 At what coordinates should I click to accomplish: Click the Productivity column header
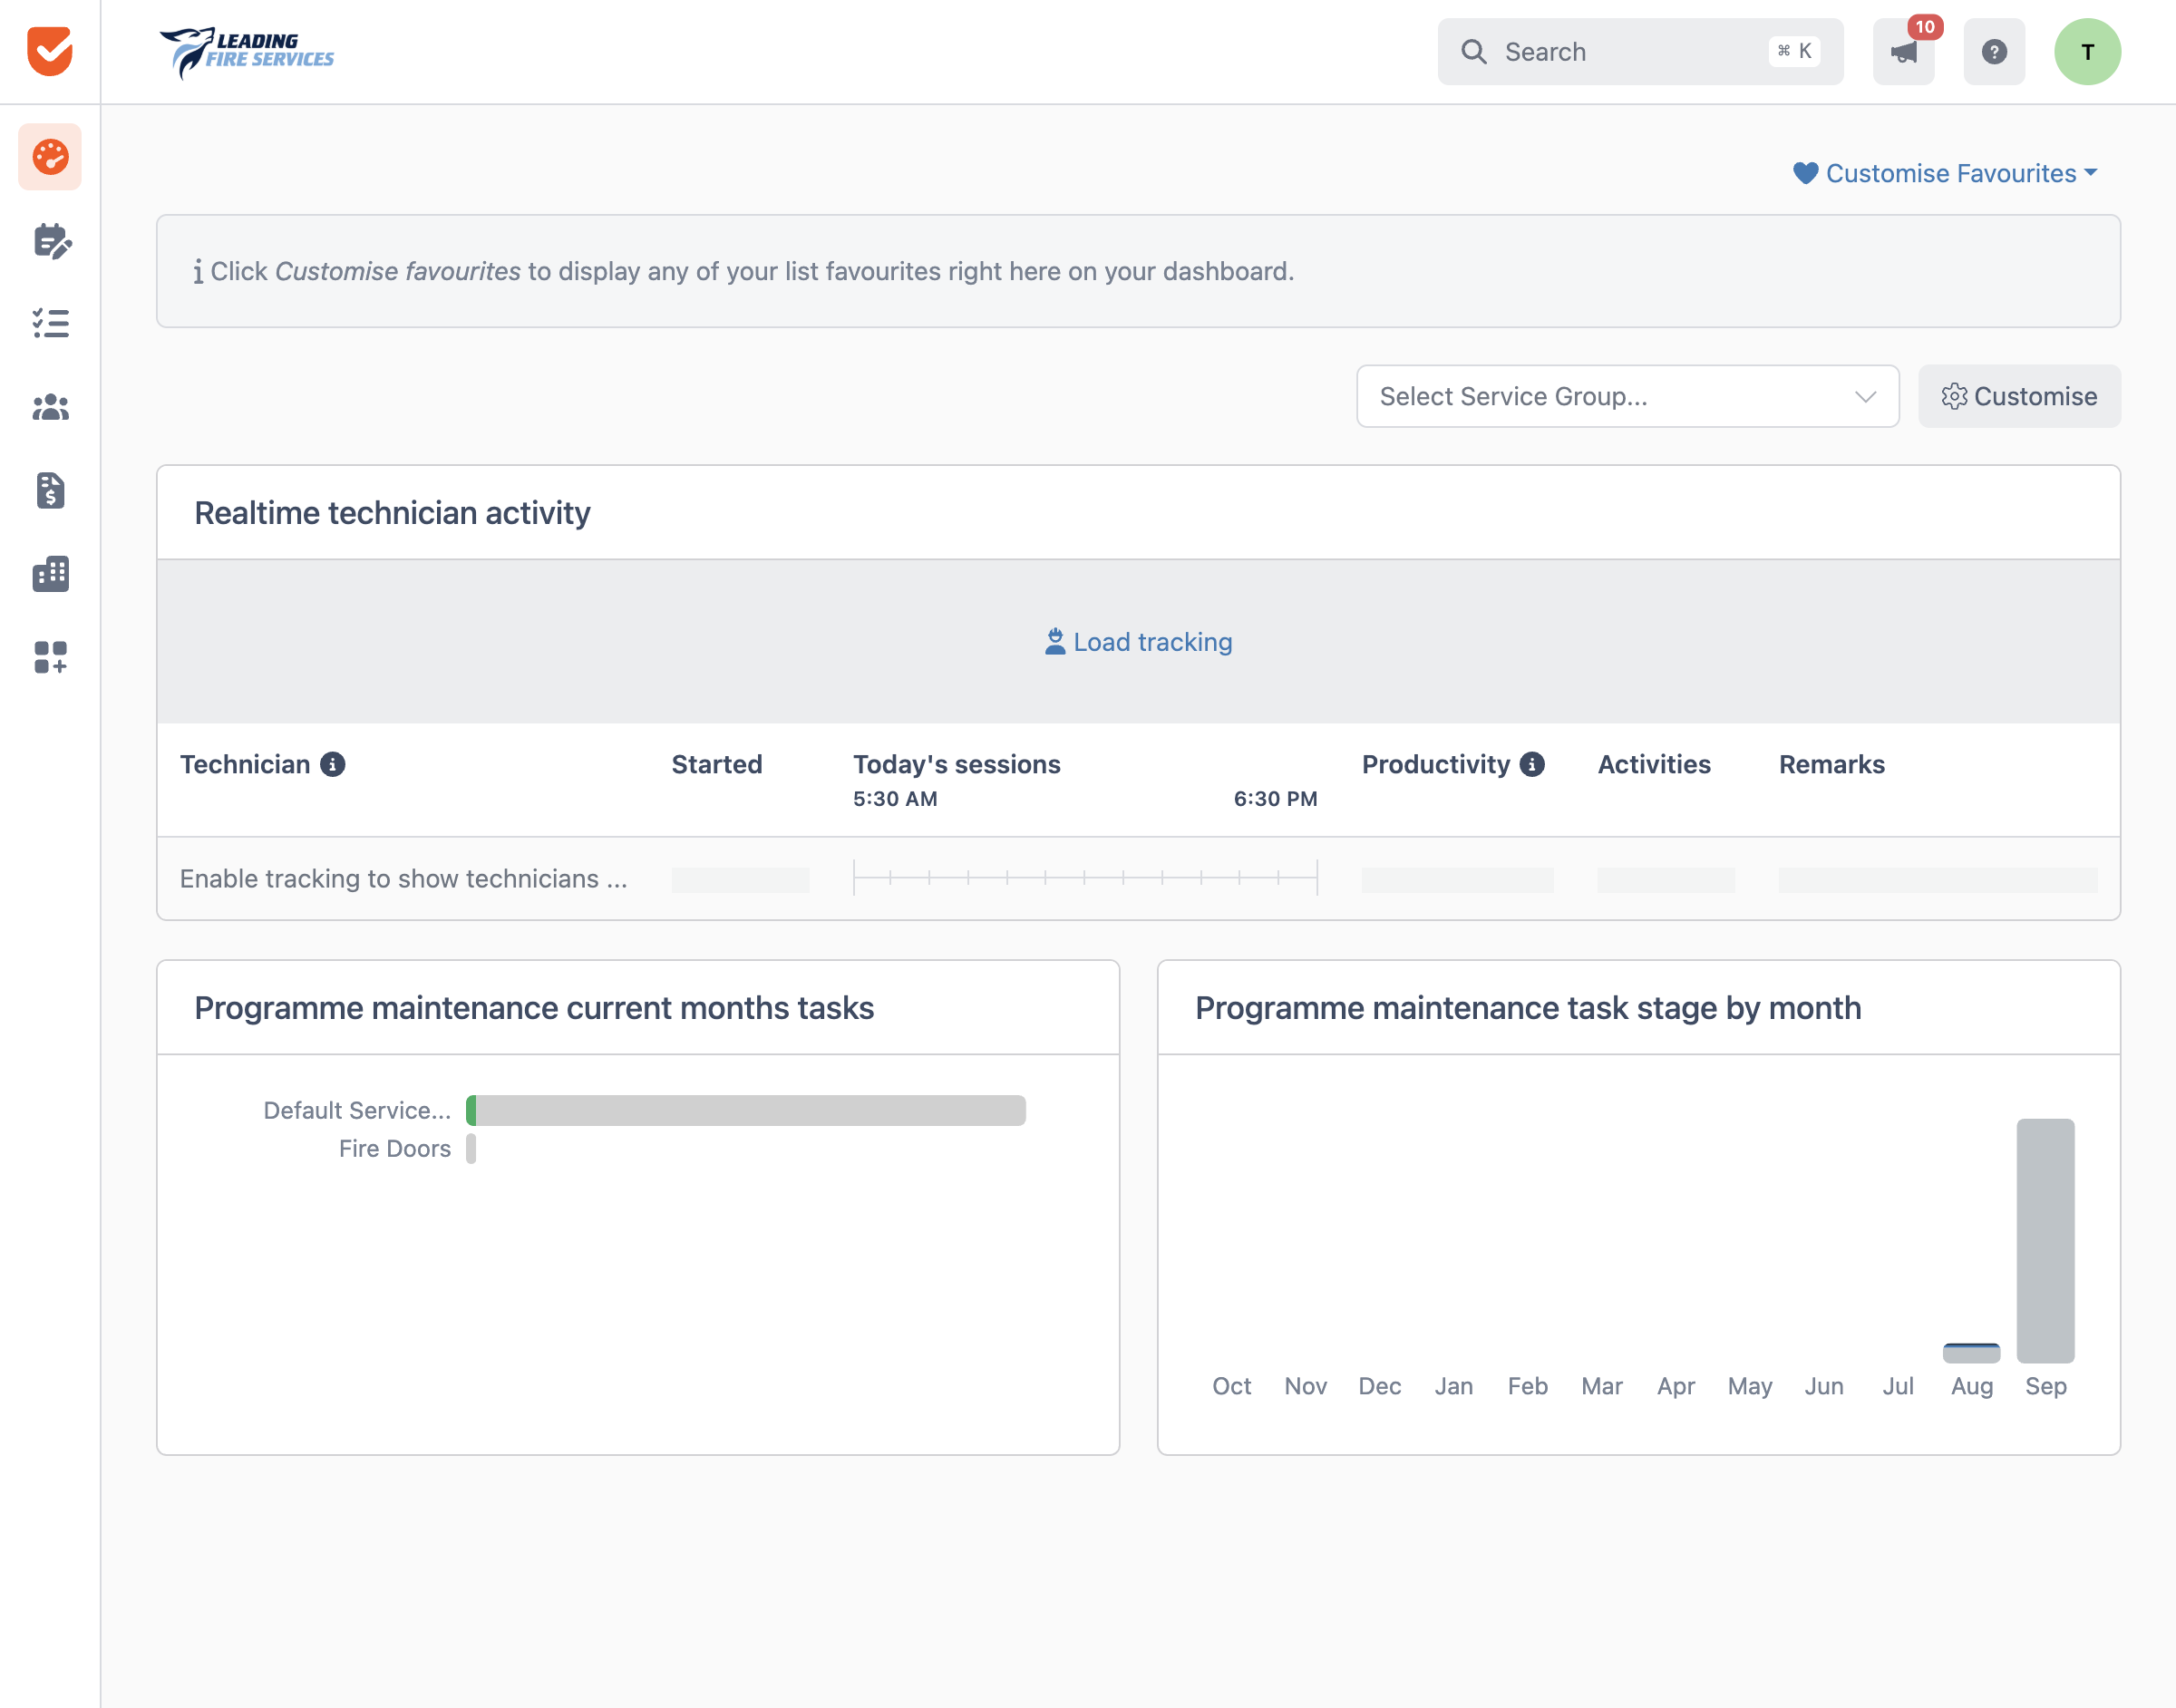click(x=1435, y=764)
